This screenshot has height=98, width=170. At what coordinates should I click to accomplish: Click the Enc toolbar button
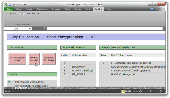29,13
